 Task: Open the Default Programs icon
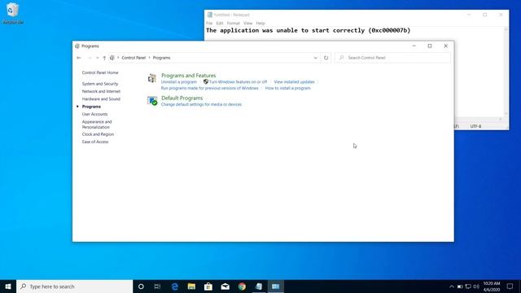[x=152, y=101]
